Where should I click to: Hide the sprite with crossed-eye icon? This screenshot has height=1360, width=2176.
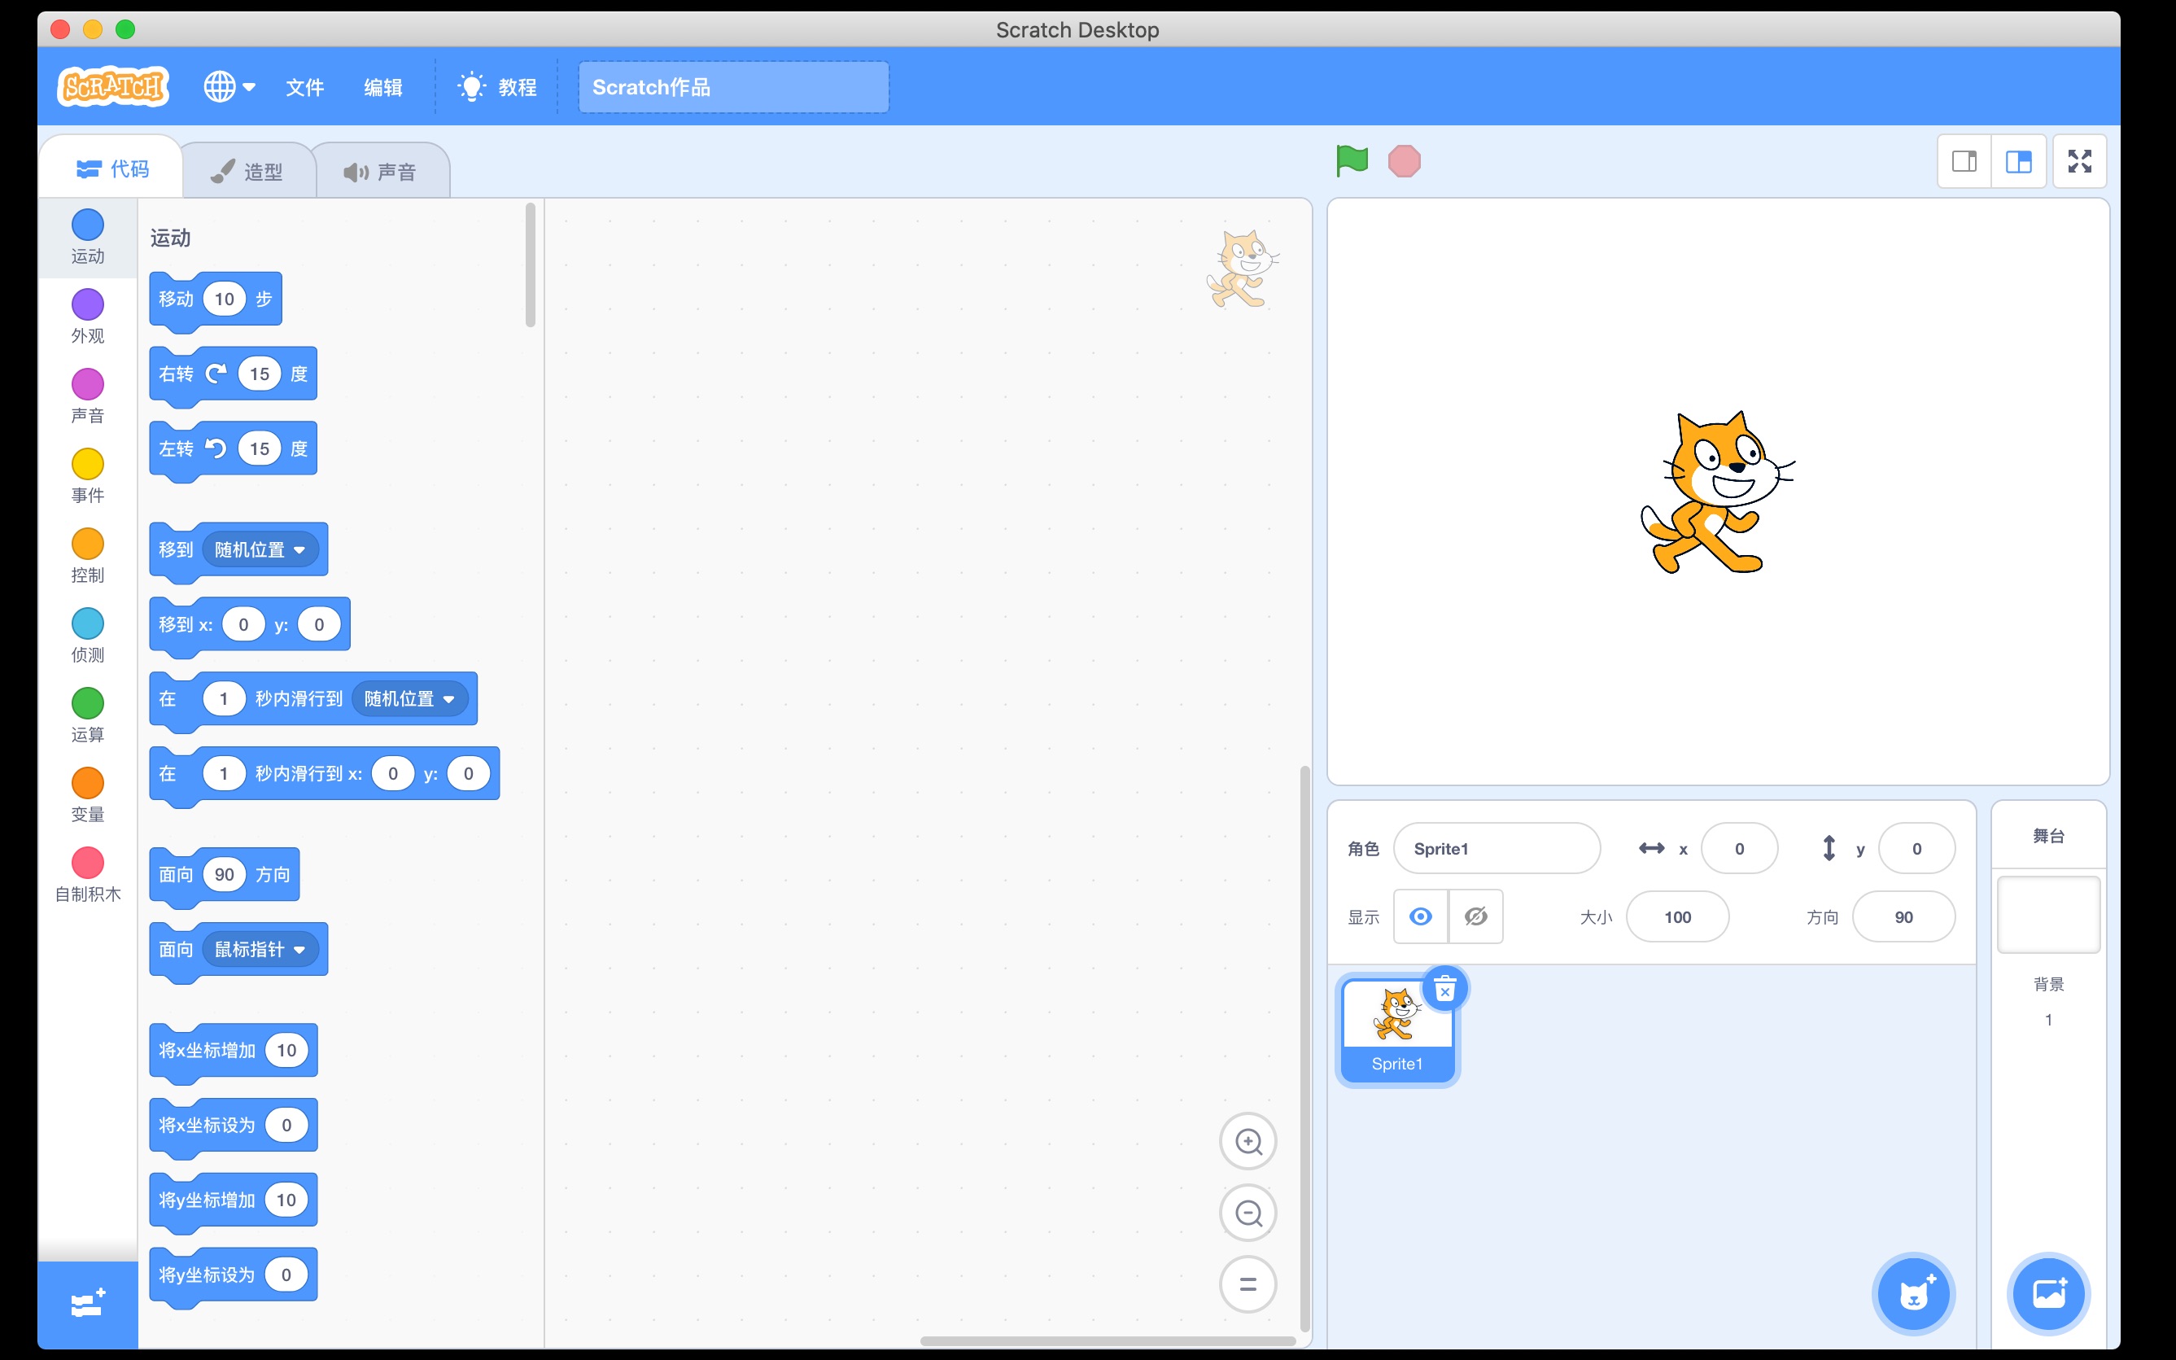click(x=1475, y=916)
